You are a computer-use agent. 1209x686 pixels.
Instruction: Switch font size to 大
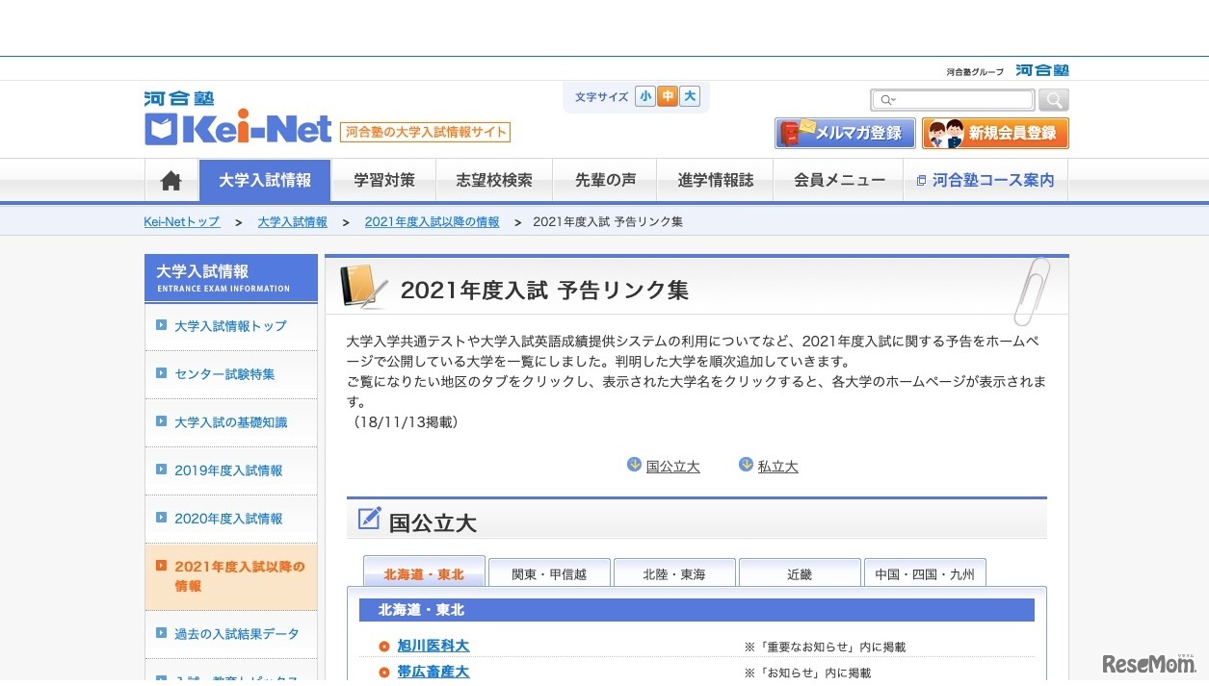pos(692,96)
